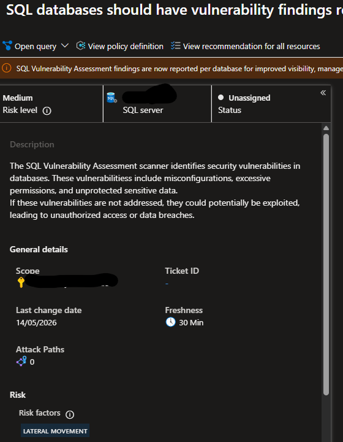
Task: Click the Risk level info icon
Action: tap(47, 110)
